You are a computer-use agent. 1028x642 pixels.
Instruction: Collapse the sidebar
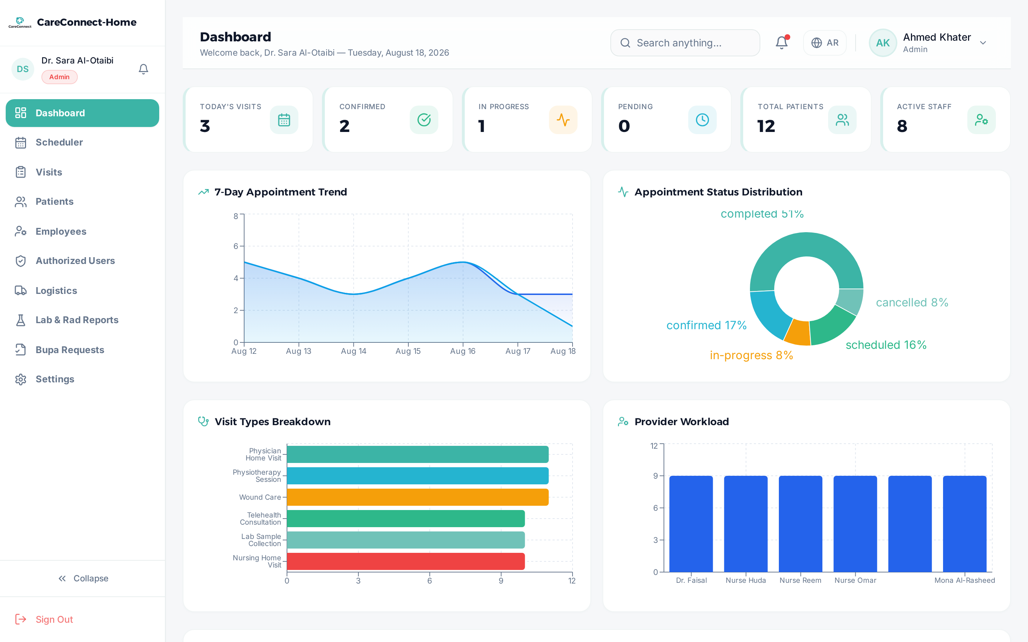click(x=83, y=578)
